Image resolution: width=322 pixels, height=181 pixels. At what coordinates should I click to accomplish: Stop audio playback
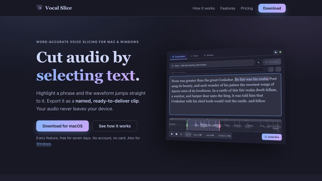pyautogui.click(x=176, y=134)
